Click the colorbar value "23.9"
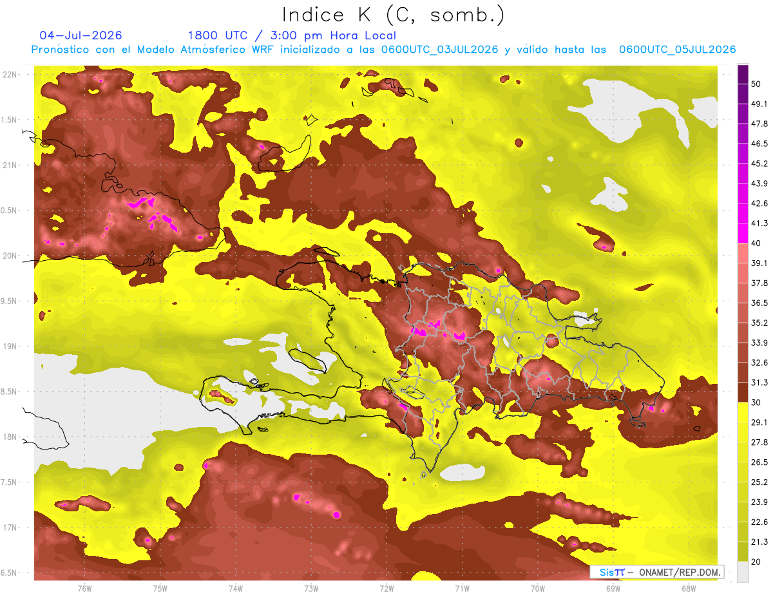This screenshot has height=597, width=773. pyautogui.click(x=758, y=502)
